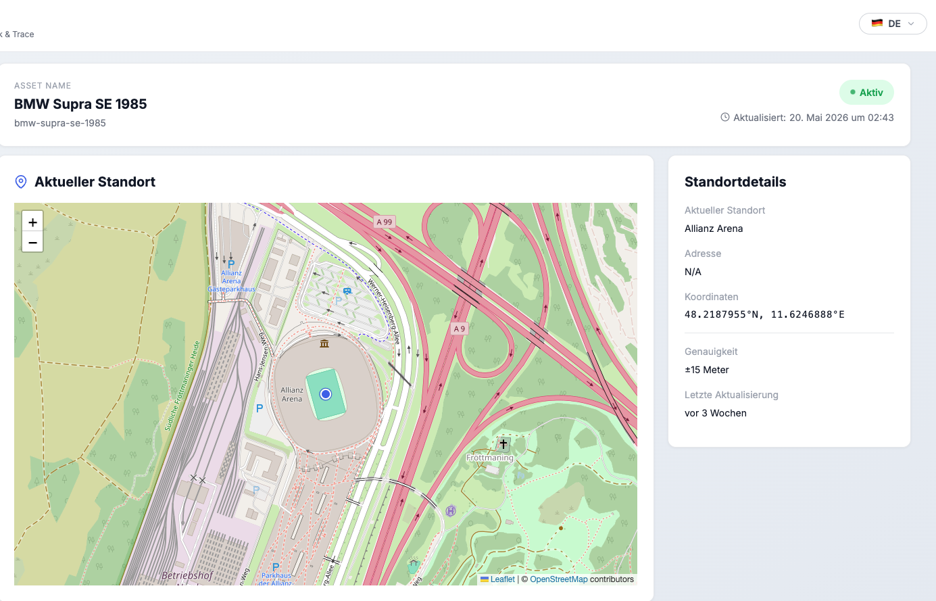
Task: Open the OpenStreetMap link
Action: pos(559,579)
